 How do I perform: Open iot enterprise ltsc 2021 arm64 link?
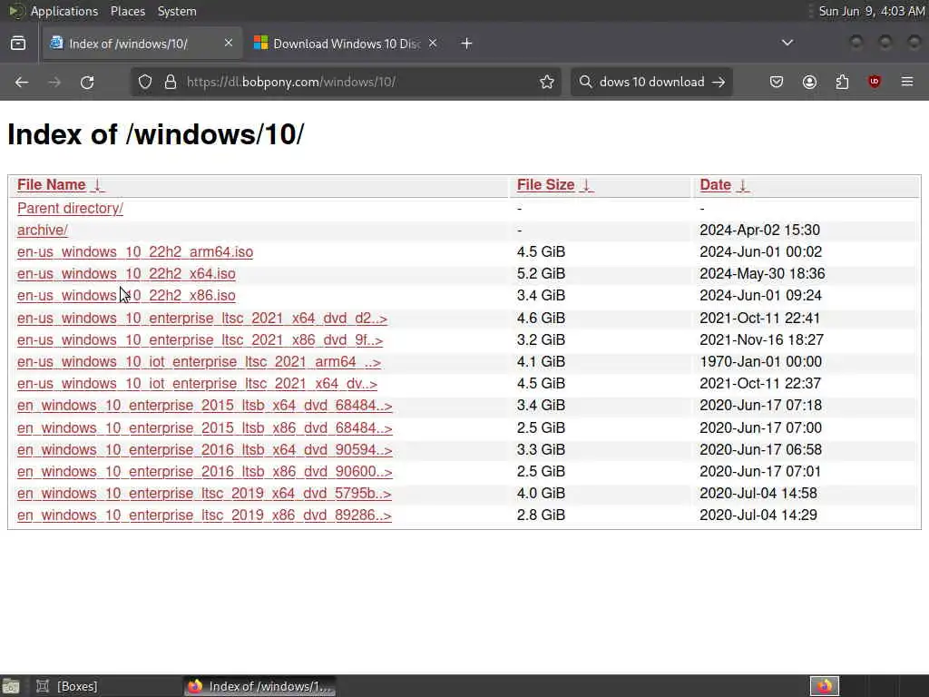199,362
